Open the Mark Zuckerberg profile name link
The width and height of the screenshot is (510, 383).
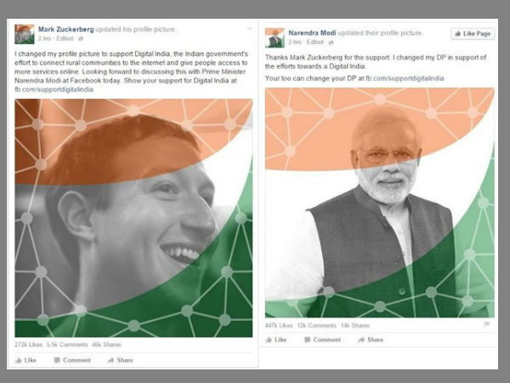(x=66, y=29)
